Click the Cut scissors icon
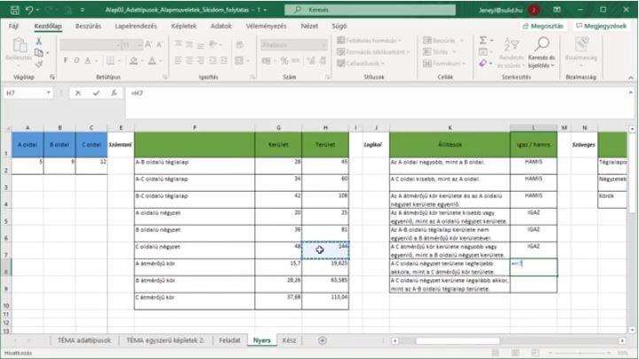The width and height of the screenshot is (639, 359). (38, 41)
